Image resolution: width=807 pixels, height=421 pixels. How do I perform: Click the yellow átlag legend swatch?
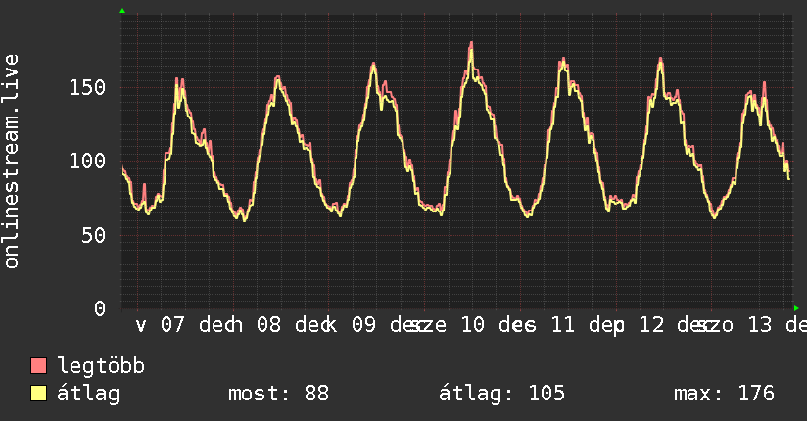[39, 394]
